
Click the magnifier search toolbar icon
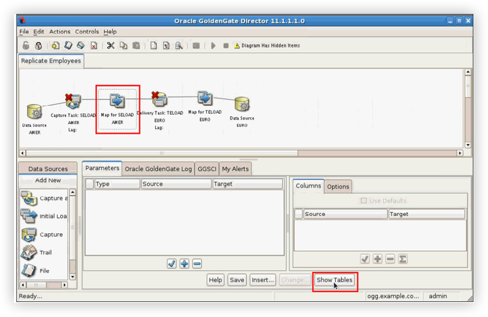tap(179, 46)
